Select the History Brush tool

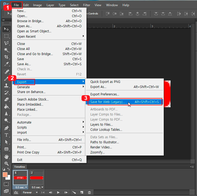(6, 93)
